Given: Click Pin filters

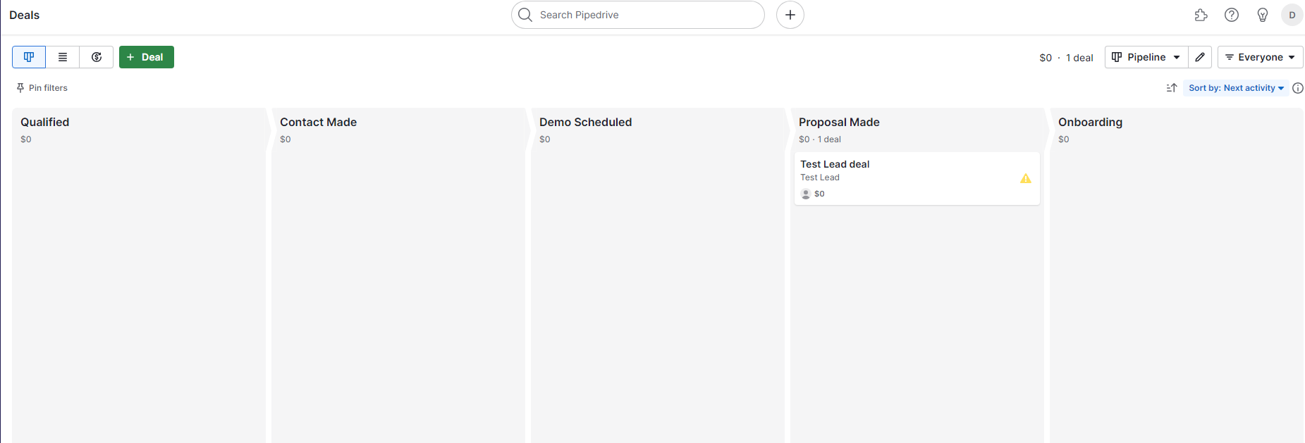Looking at the screenshot, I should point(42,88).
